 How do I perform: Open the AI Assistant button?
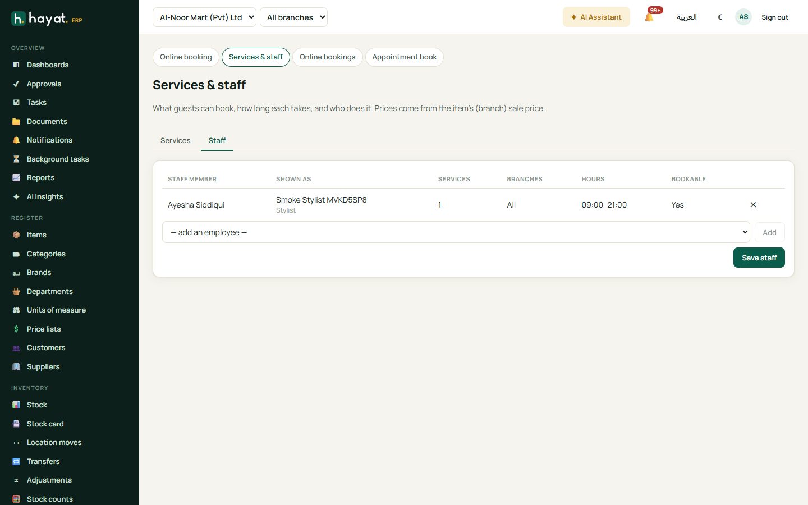coord(596,17)
